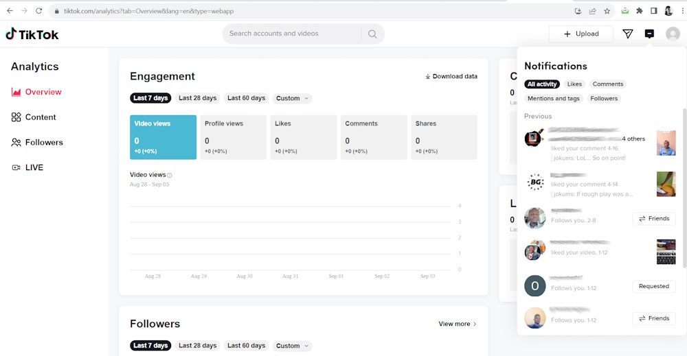Expand the Followers Custom date dropdown
Viewport: 687px width, 356px height.
(292, 346)
